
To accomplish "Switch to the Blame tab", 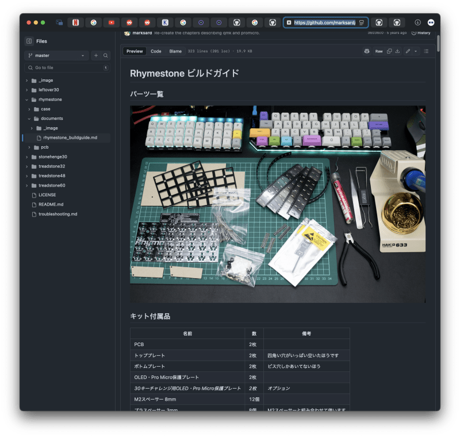I will (175, 51).
